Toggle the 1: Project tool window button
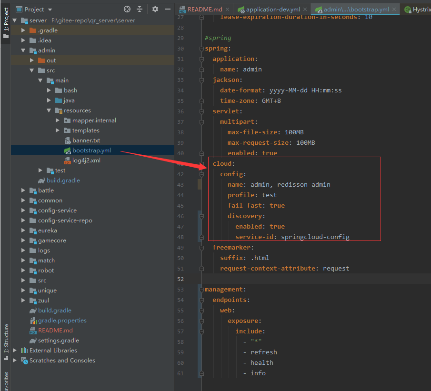The image size is (431, 391). (x=6, y=23)
